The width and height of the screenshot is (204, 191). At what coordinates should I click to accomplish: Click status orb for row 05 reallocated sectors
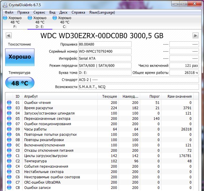pos(9,119)
